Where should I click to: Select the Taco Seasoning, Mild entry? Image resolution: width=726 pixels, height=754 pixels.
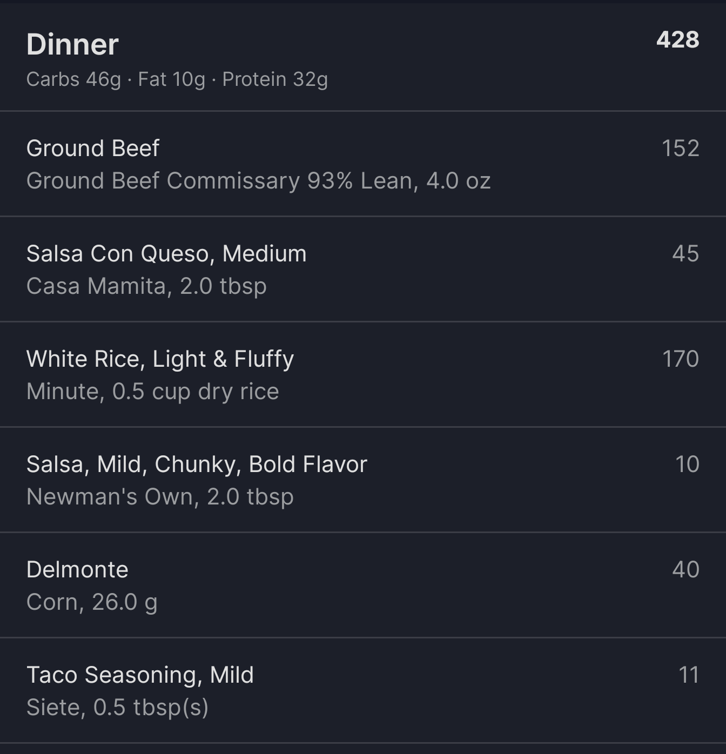(x=363, y=690)
